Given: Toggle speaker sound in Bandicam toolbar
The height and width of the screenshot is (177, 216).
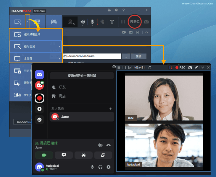Looking at the screenshot, I should [x=83, y=22].
